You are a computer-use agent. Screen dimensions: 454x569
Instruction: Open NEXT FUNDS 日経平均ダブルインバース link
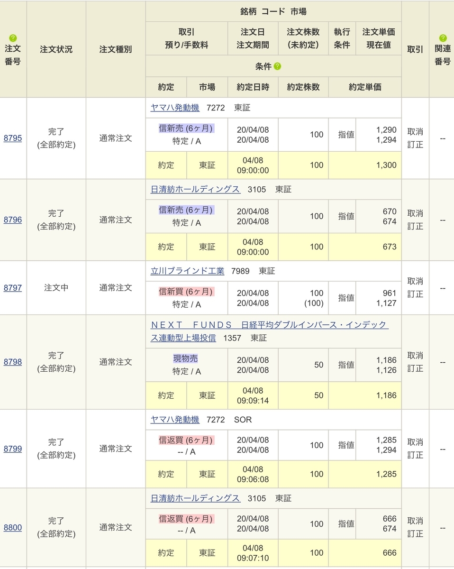coord(269,331)
